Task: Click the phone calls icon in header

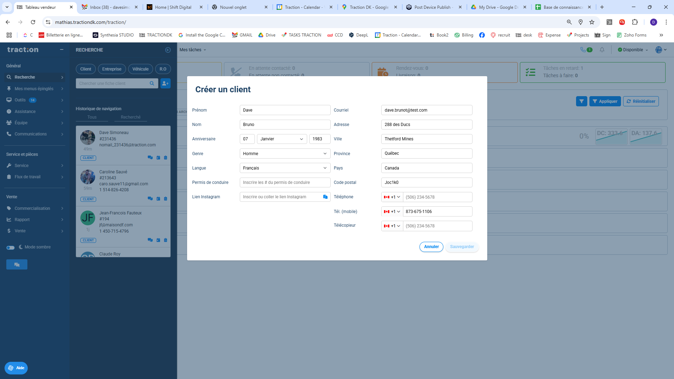Action: point(583,50)
